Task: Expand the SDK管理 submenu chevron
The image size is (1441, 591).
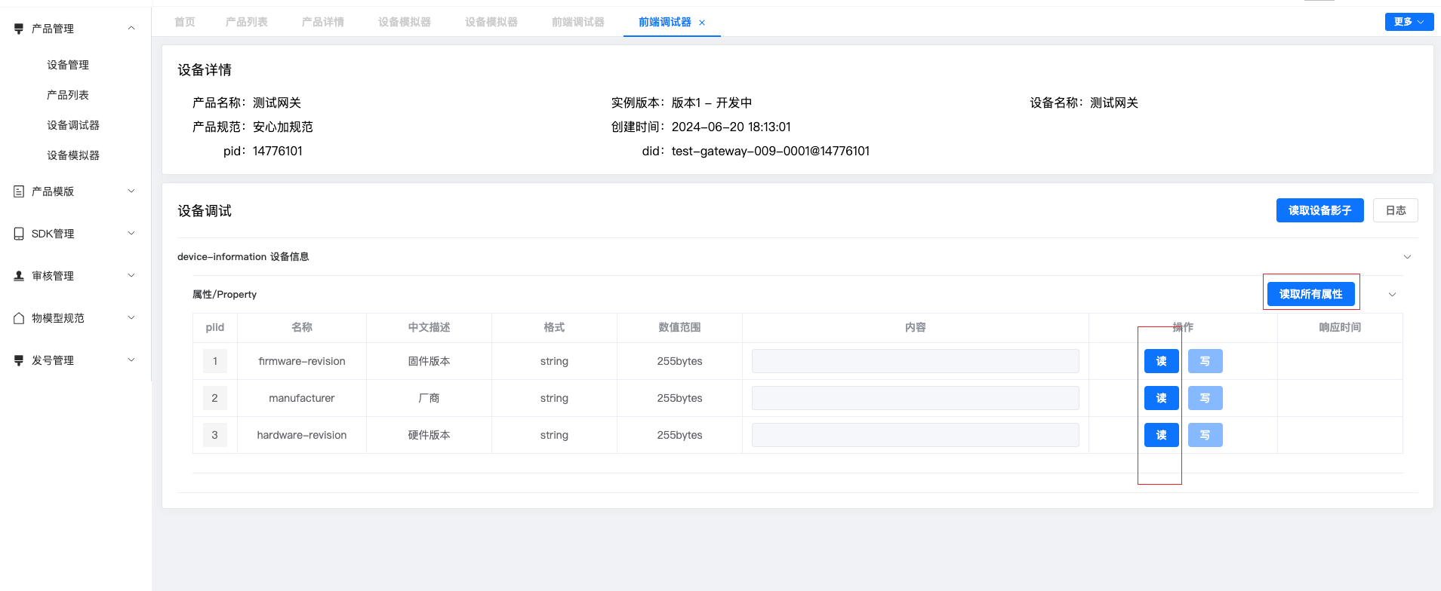Action: point(131,233)
